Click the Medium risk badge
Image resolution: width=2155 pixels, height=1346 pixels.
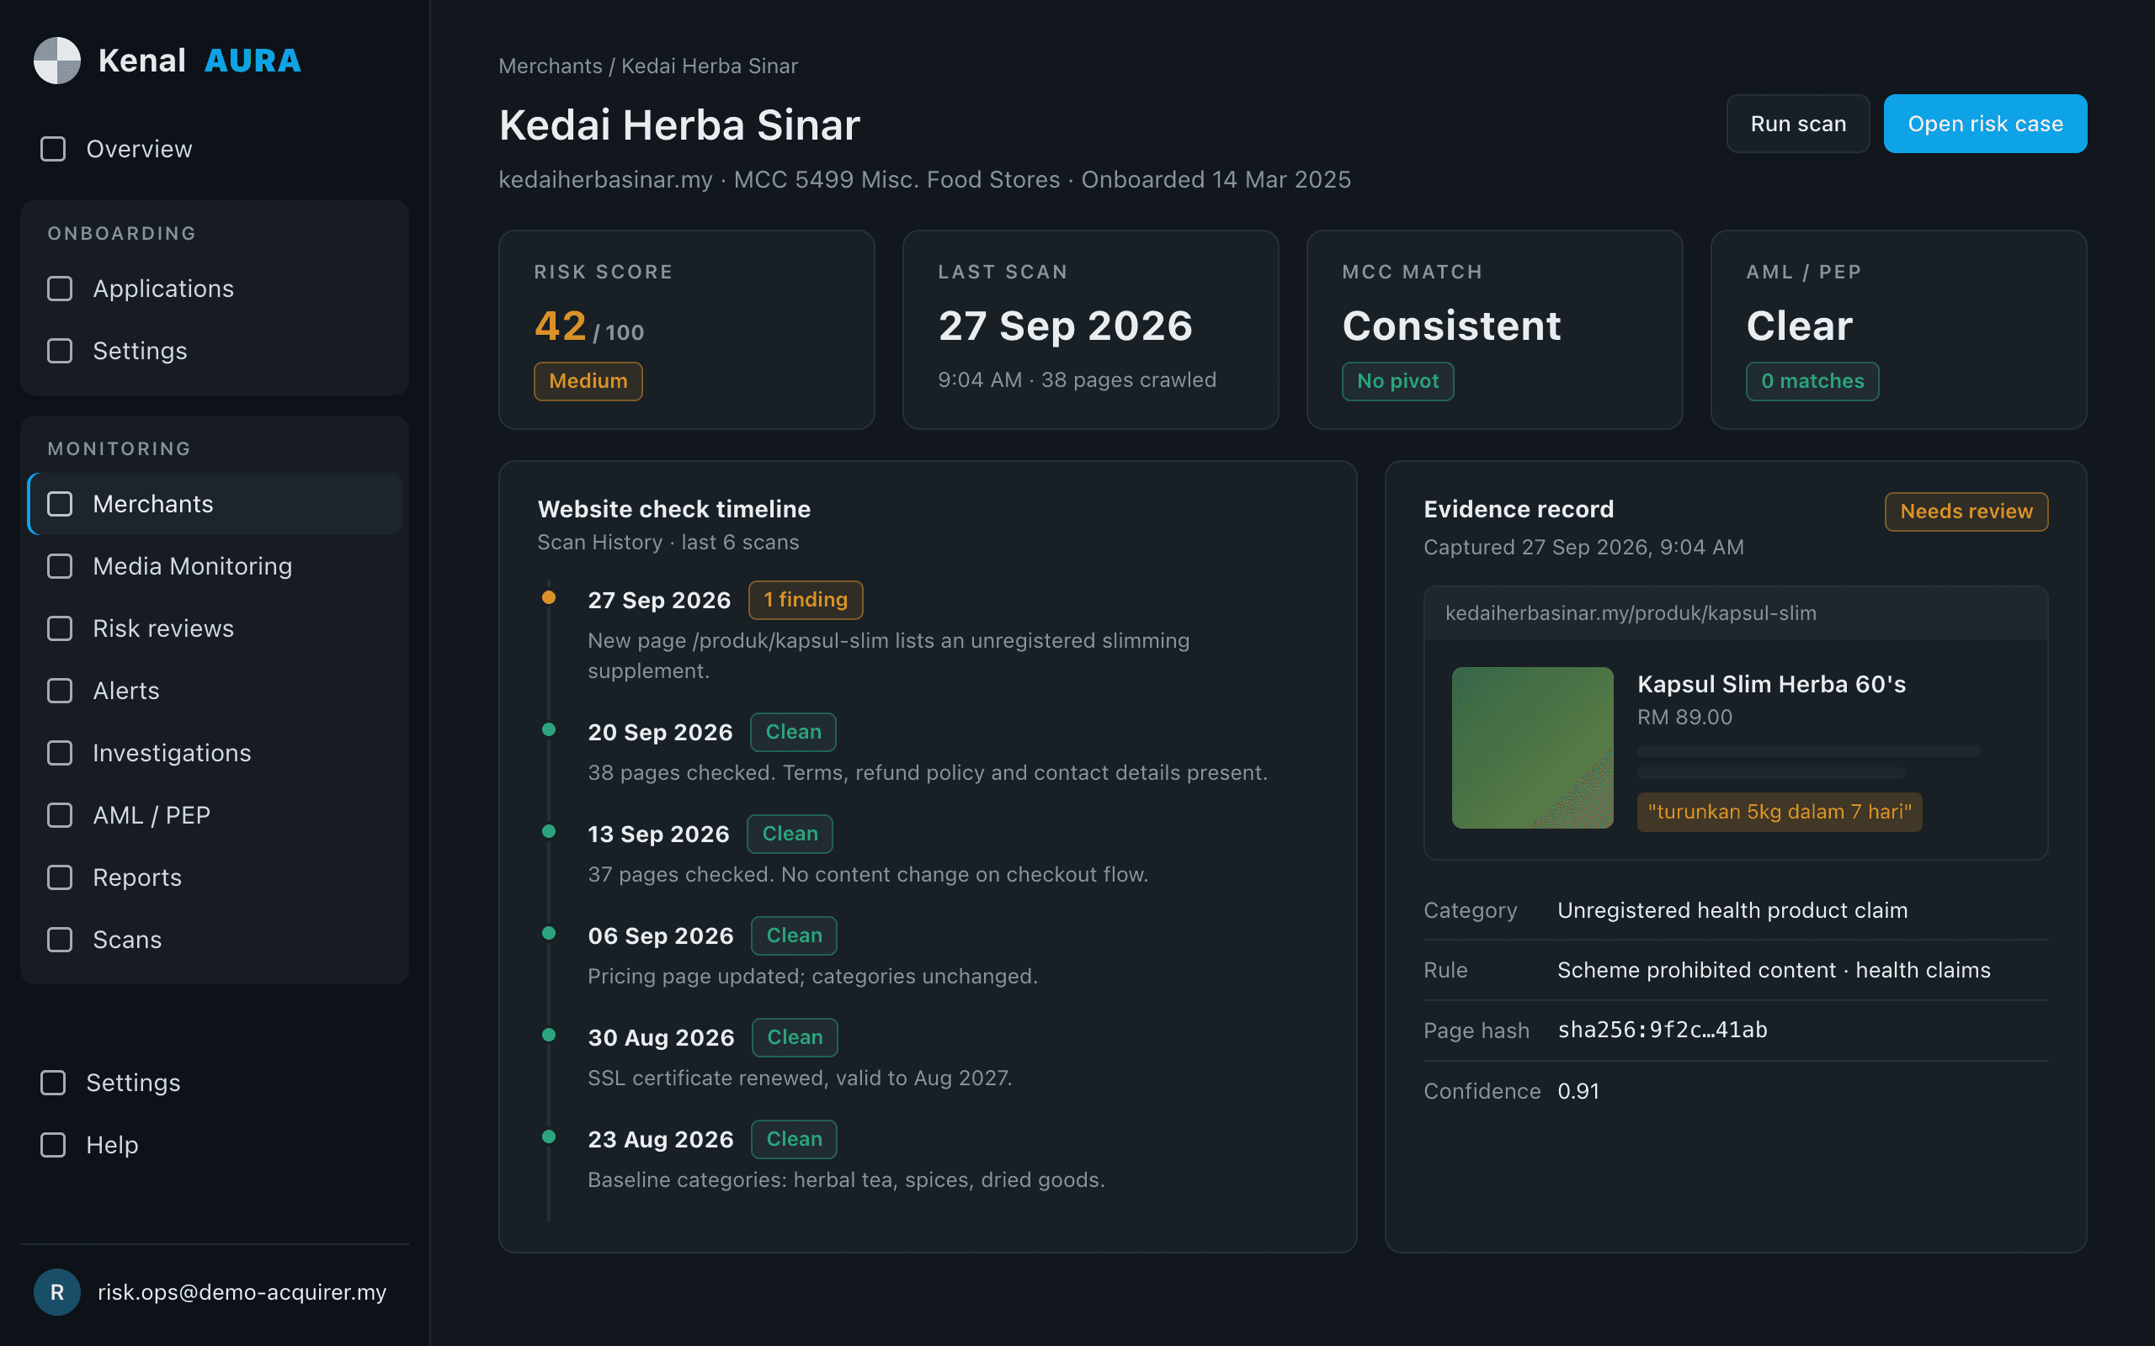click(588, 381)
